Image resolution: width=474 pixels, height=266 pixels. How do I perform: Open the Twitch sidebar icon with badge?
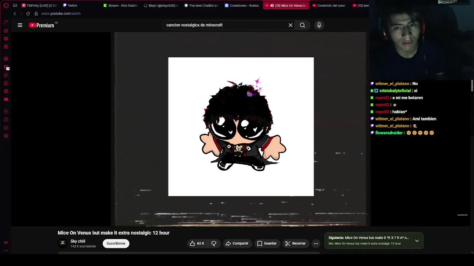(6, 67)
